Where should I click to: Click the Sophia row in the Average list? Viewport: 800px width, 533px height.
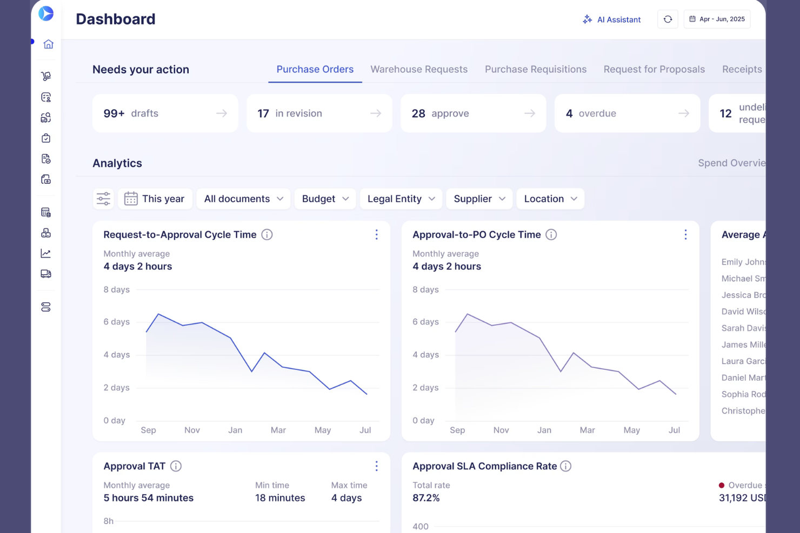tap(743, 394)
